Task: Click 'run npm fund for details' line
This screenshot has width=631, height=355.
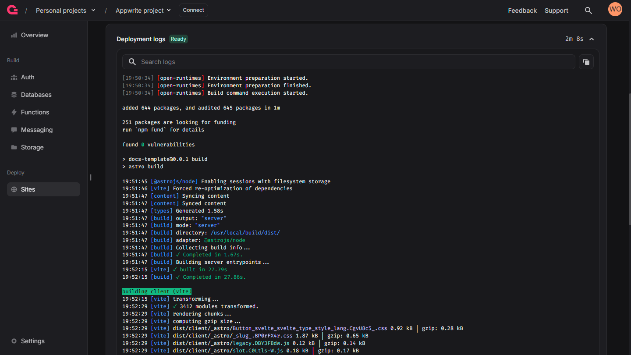Action: [x=163, y=130]
